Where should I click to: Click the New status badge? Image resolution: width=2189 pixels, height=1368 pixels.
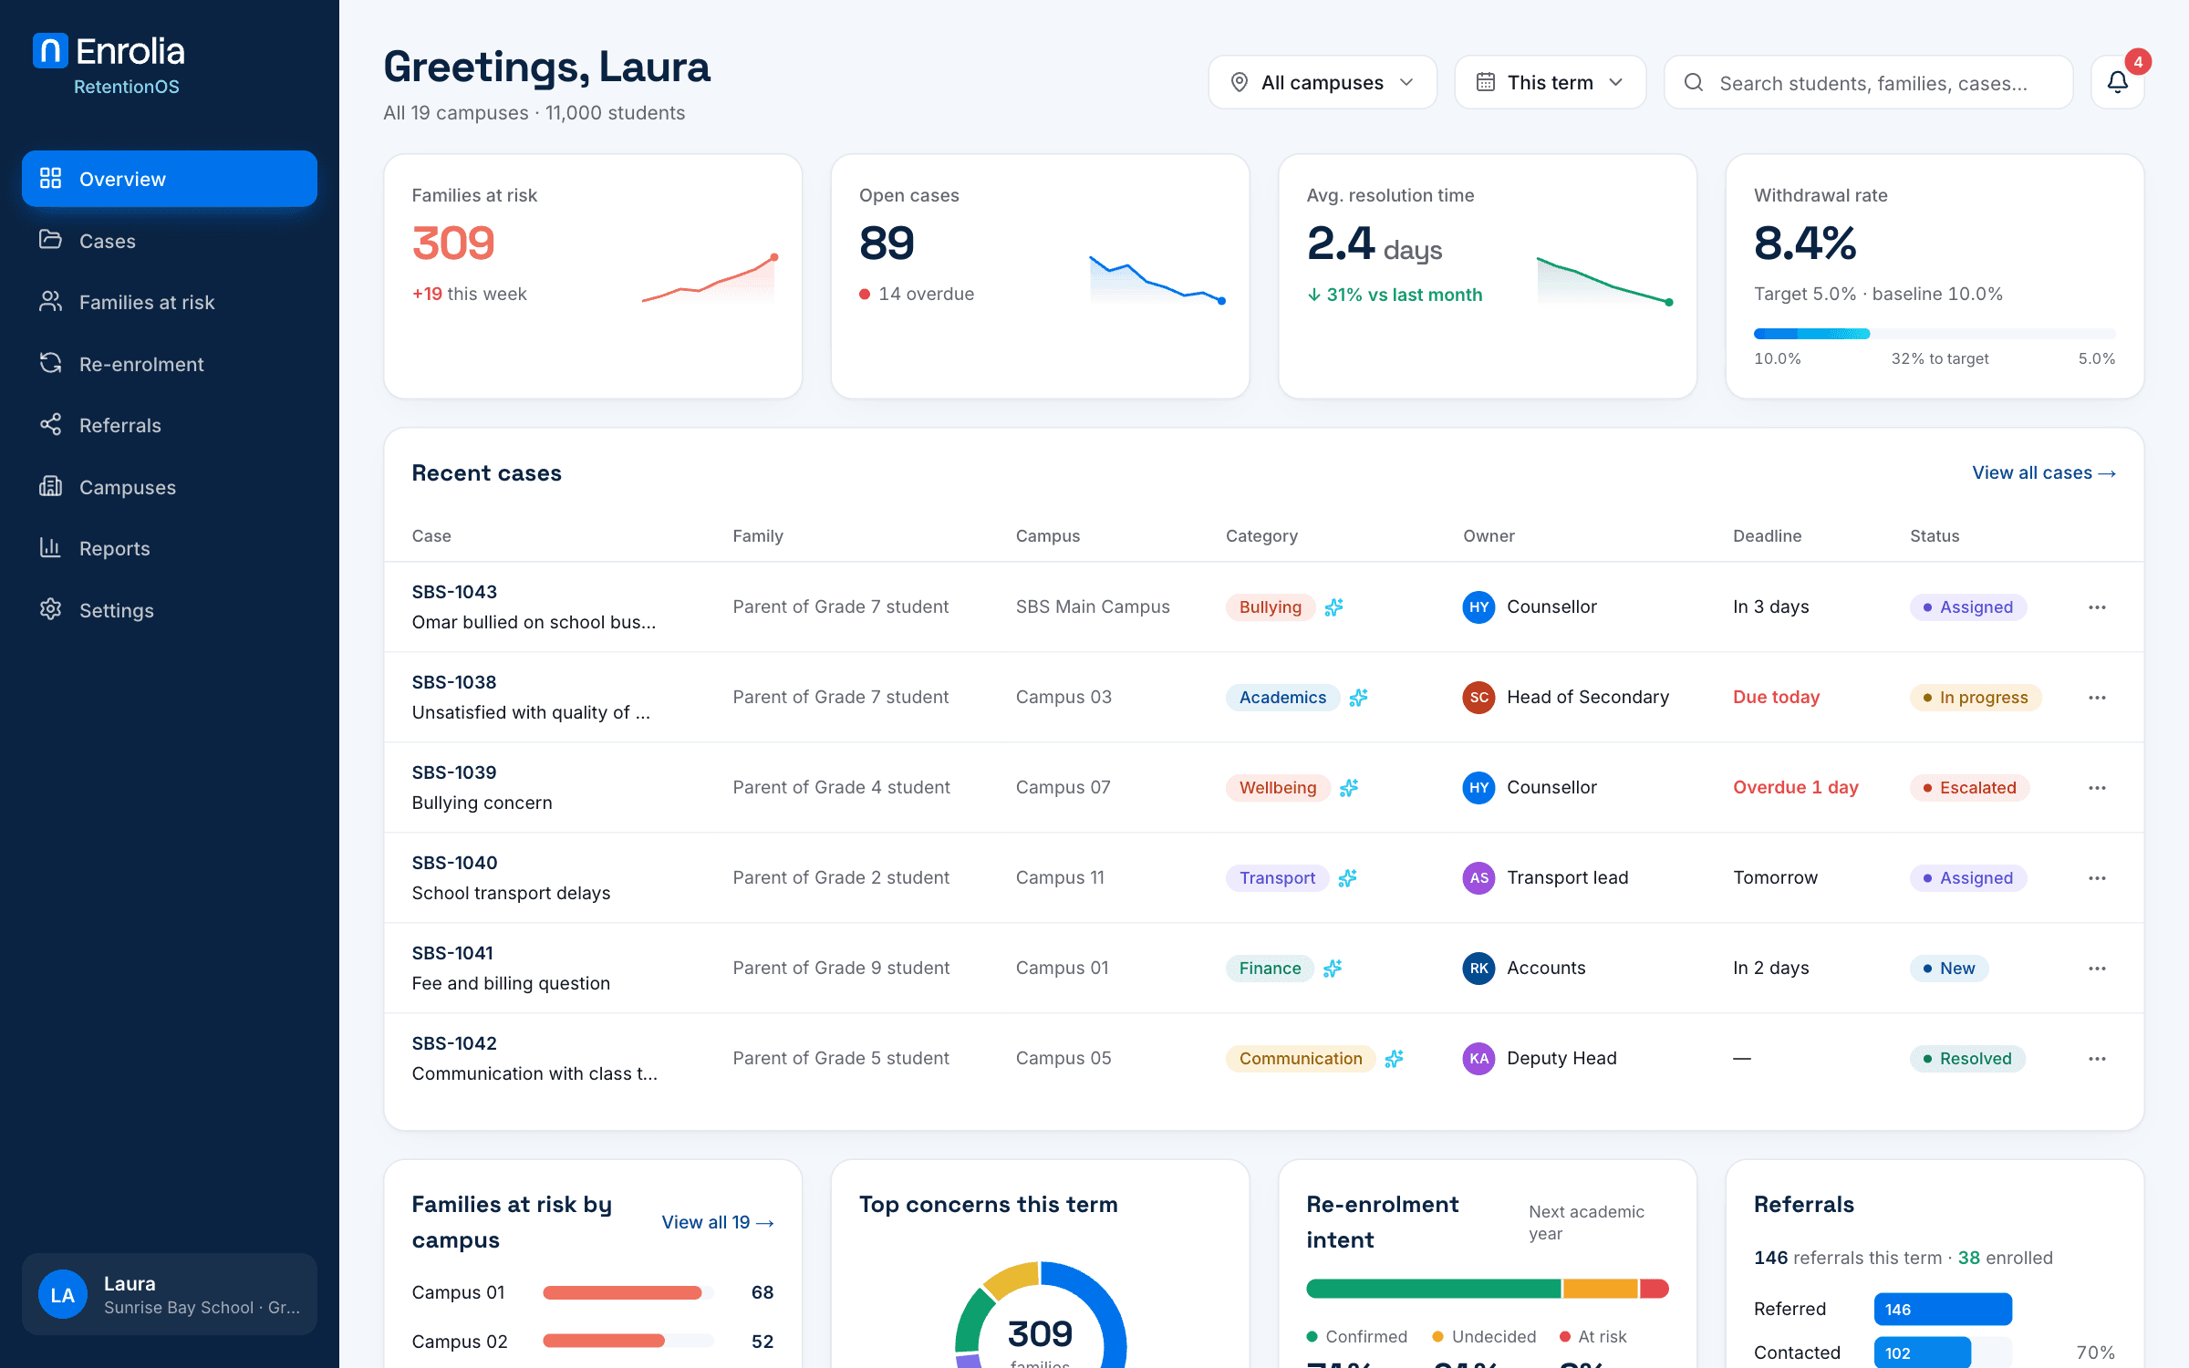1949,969
